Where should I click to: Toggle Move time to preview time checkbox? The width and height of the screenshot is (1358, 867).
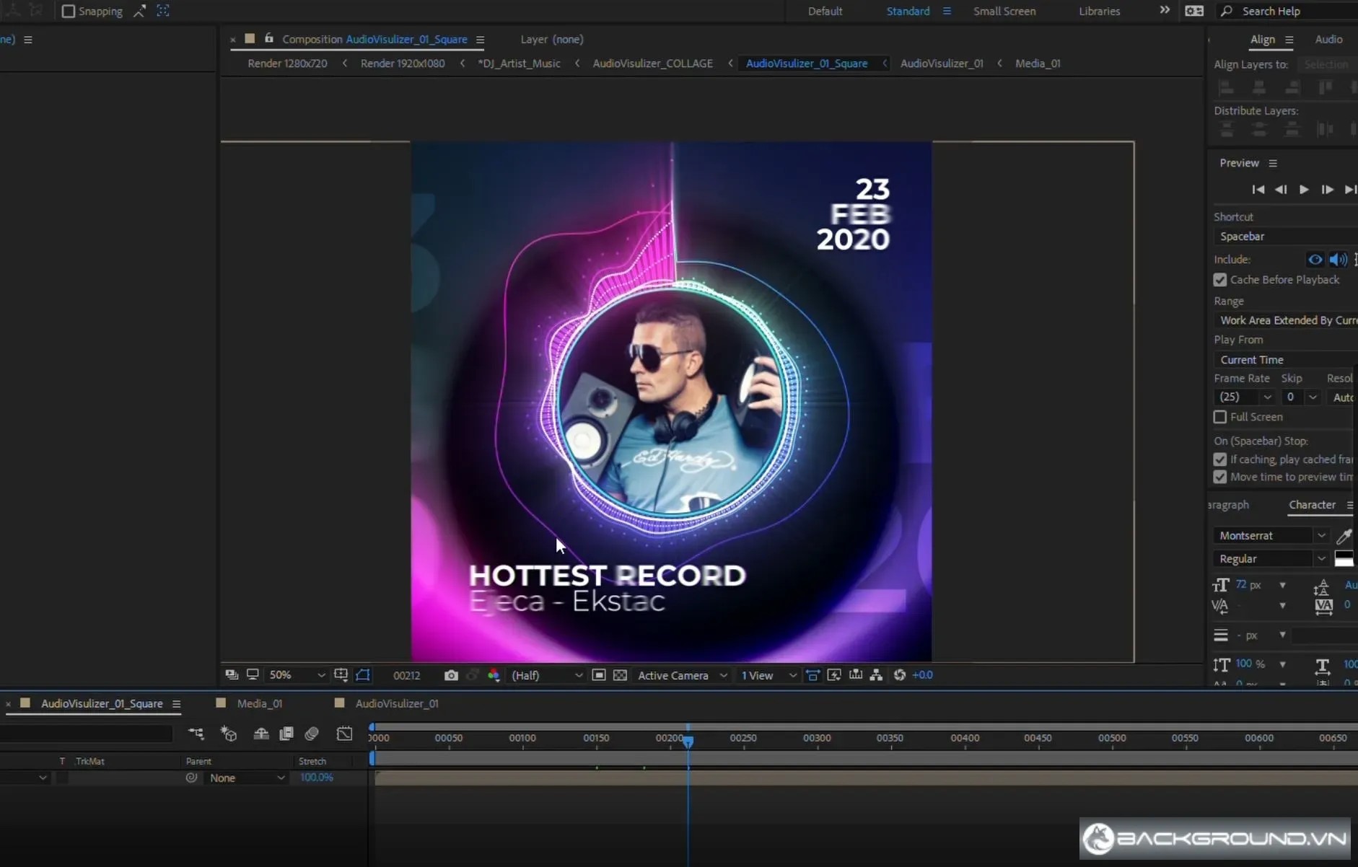click(1220, 477)
